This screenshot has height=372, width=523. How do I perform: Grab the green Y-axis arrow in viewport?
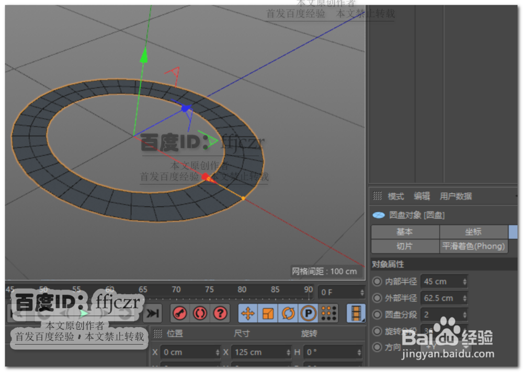point(144,55)
